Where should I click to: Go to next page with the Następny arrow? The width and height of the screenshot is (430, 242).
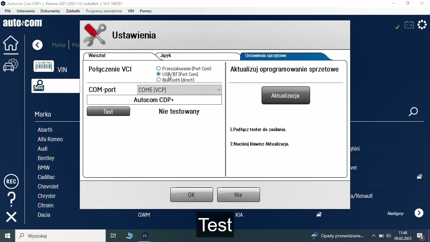pos(419,213)
